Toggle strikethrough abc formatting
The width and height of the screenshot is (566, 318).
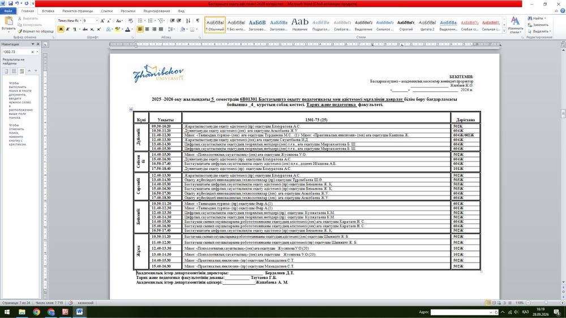(85, 29)
